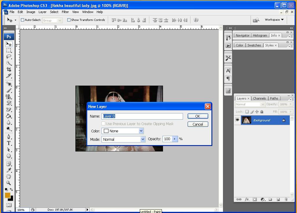Activate the Zoom tool

9,183
